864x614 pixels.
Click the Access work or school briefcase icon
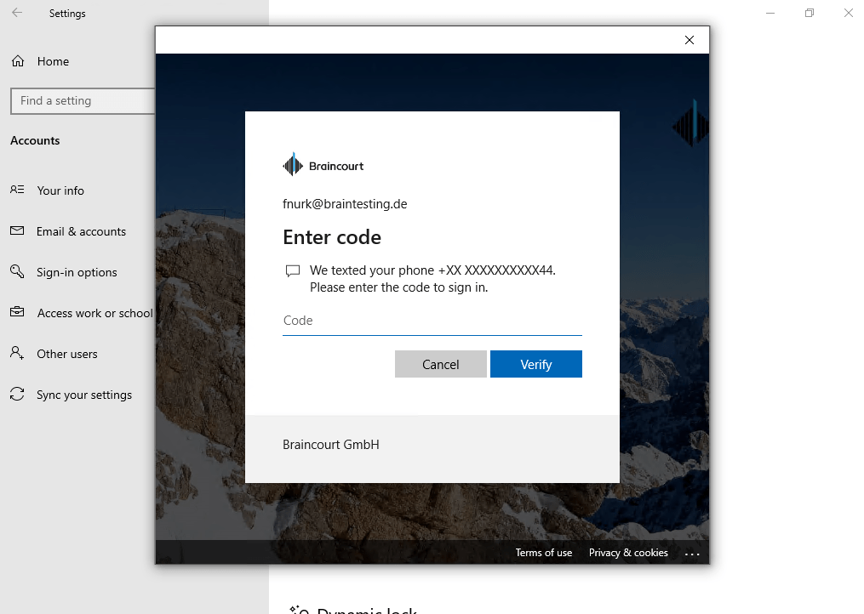click(17, 312)
